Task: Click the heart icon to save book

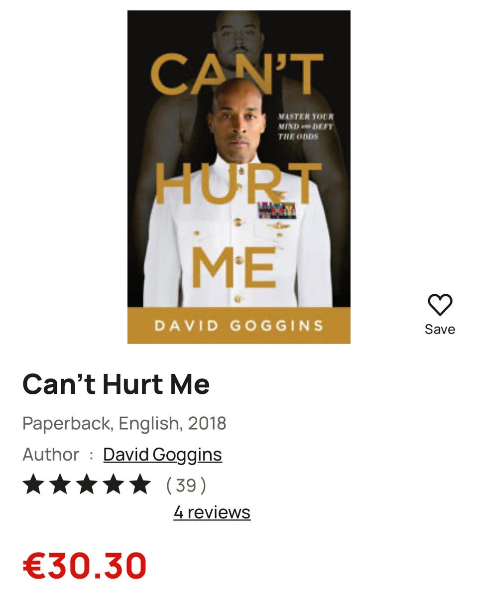Action: 440,305
